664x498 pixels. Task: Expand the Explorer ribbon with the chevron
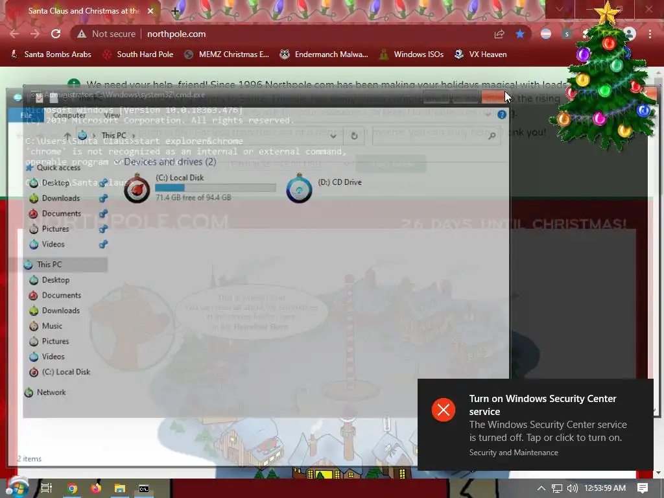(x=488, y=114)
